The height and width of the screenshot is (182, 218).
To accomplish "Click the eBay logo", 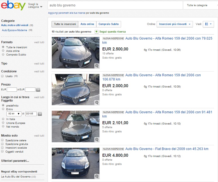I will 13,6.
